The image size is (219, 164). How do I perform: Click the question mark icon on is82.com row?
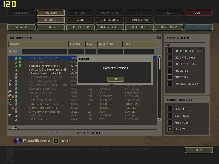(9, 115)
